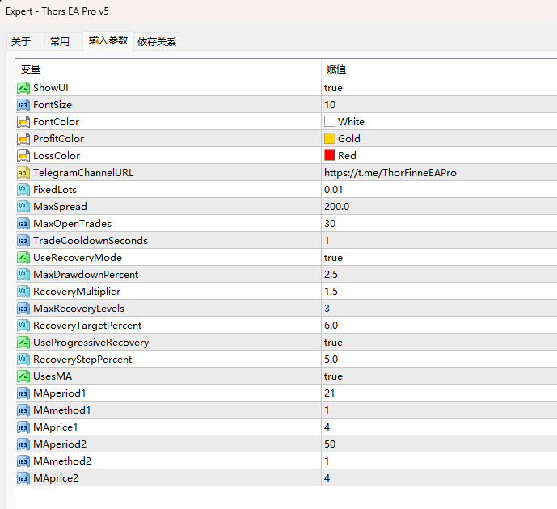Click the RecoveryMultiplier double type icon

pyautogui.click(x=23, y=292)
